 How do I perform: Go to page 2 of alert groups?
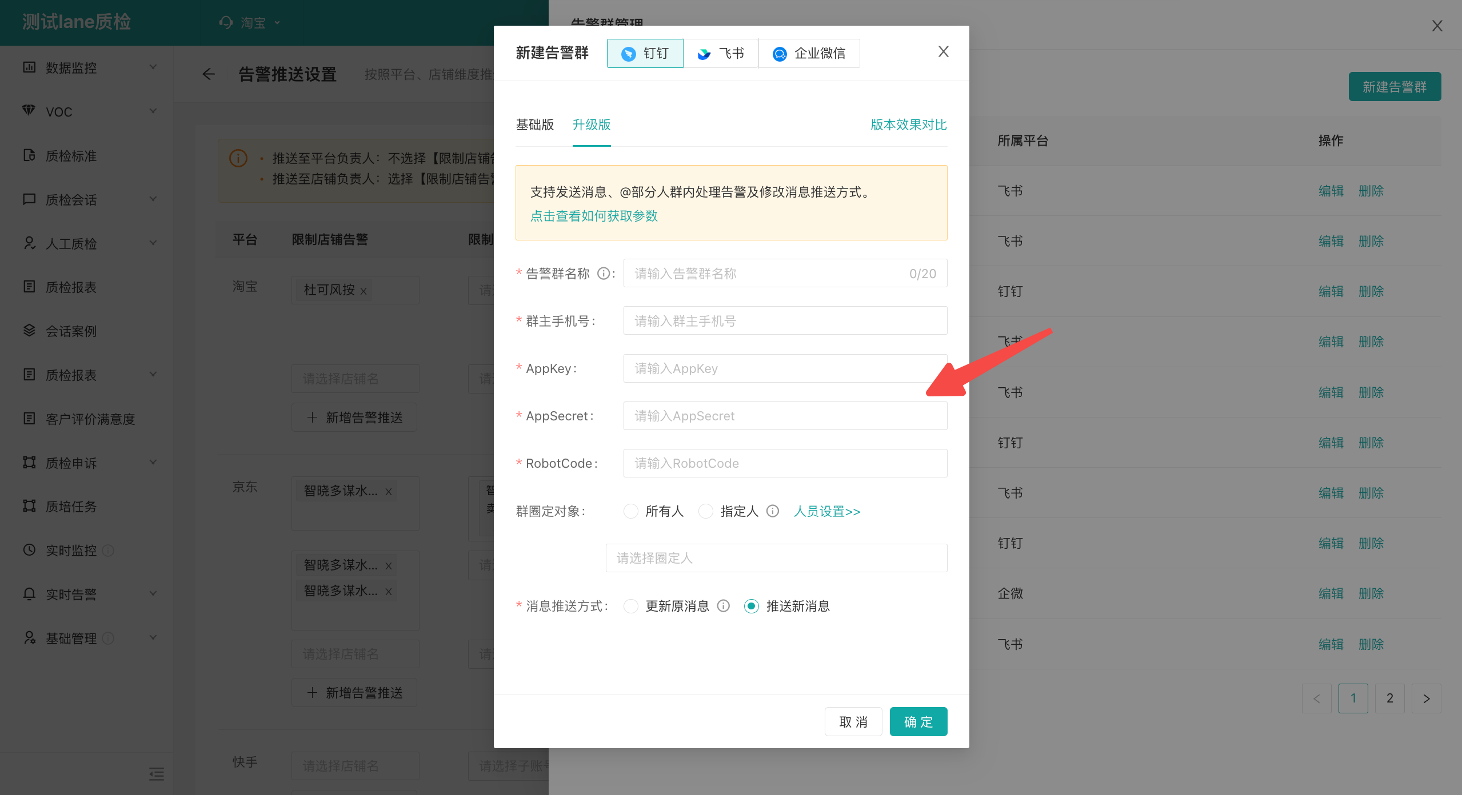pyautogui.click(x=1390, y=698)
